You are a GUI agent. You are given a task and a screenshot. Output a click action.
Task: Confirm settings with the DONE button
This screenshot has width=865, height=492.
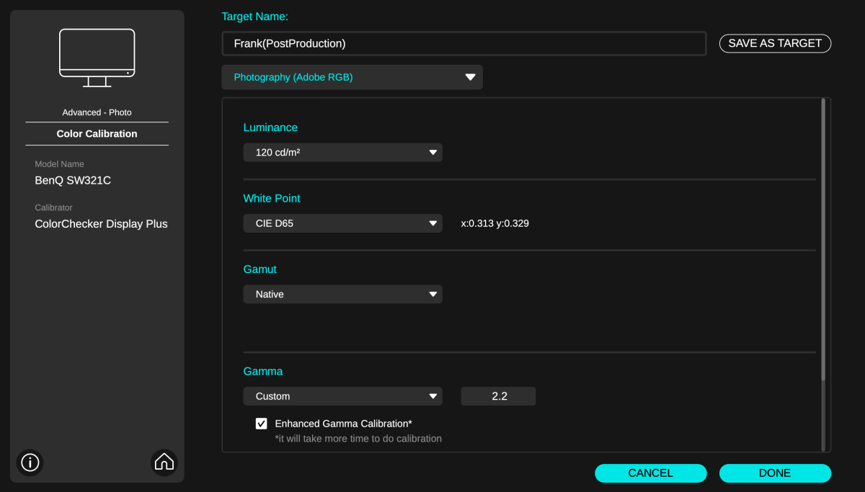point(775,473)
